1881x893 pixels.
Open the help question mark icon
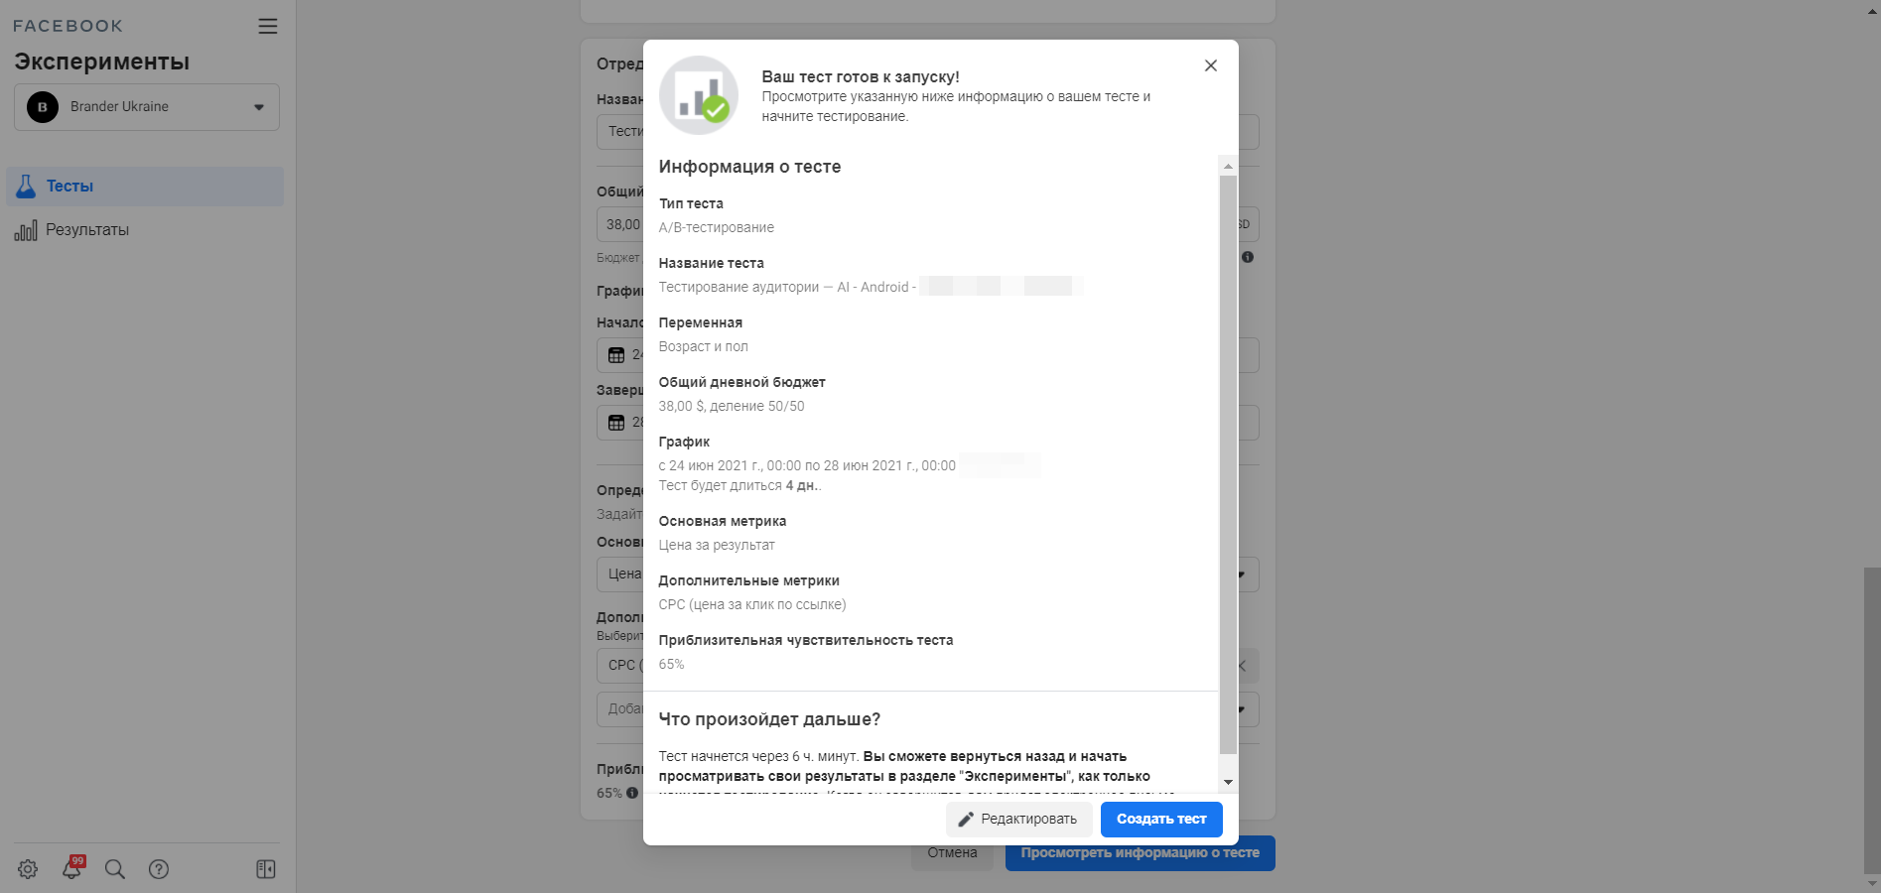[159, 869]
